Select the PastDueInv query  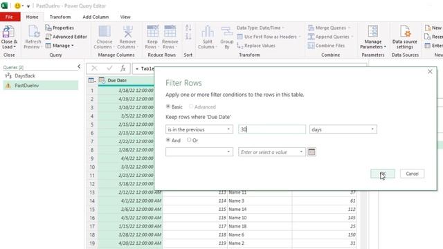(x=40, y=85)
